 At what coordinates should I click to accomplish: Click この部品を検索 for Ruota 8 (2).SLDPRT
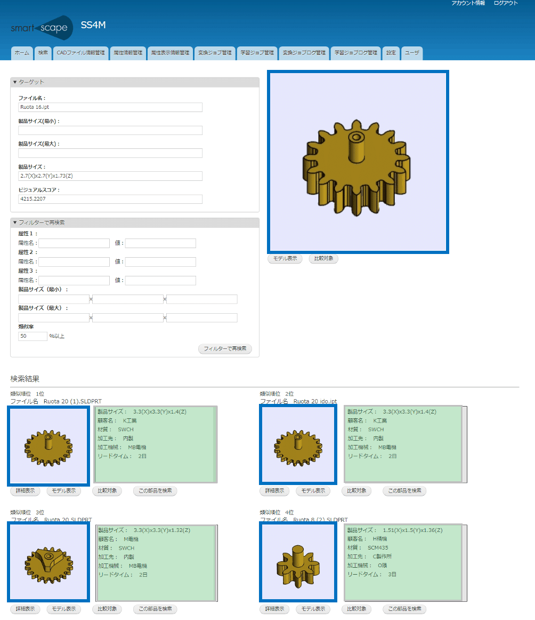[x=404, y=609]
